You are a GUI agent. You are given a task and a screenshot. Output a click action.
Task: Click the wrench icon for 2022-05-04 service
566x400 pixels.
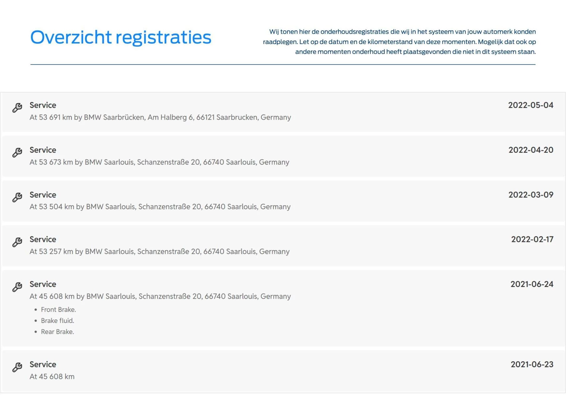tap(17, 108)
